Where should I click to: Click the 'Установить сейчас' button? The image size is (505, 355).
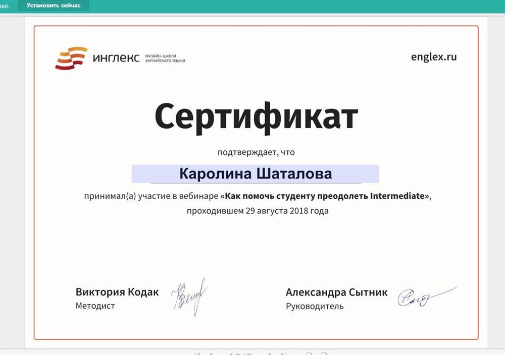click(54, 6)
